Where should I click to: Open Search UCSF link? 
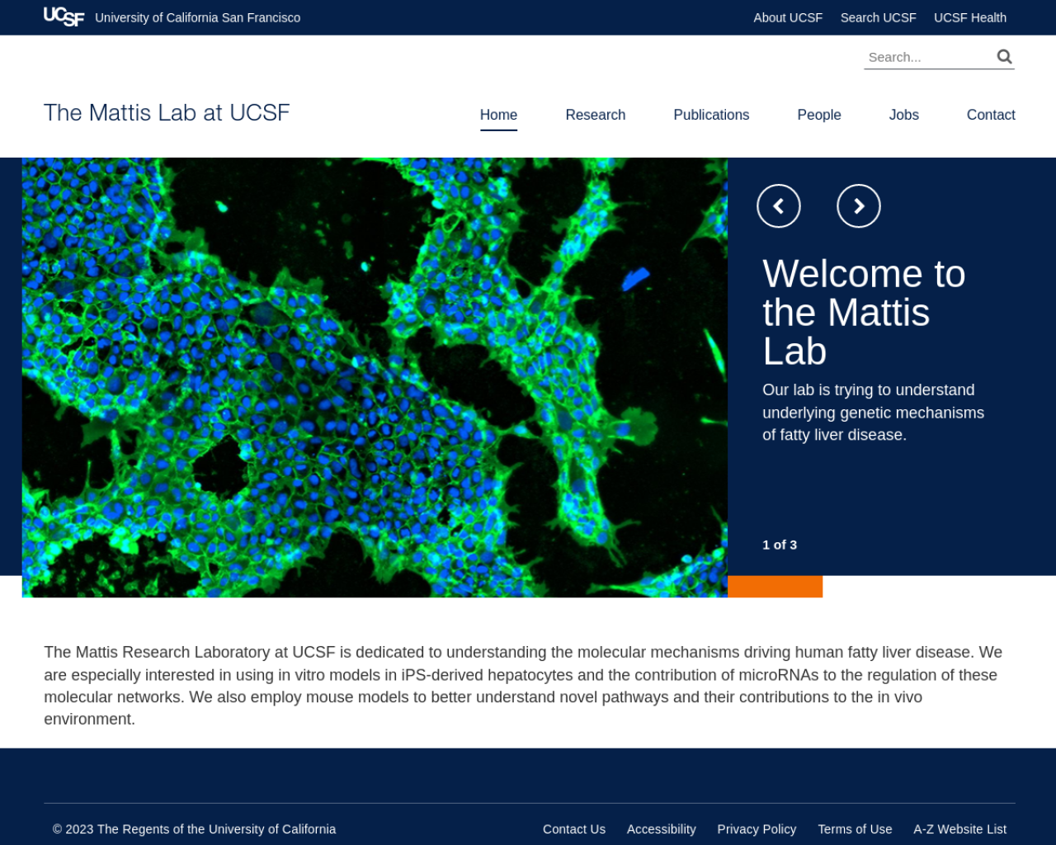coord(878,17)
